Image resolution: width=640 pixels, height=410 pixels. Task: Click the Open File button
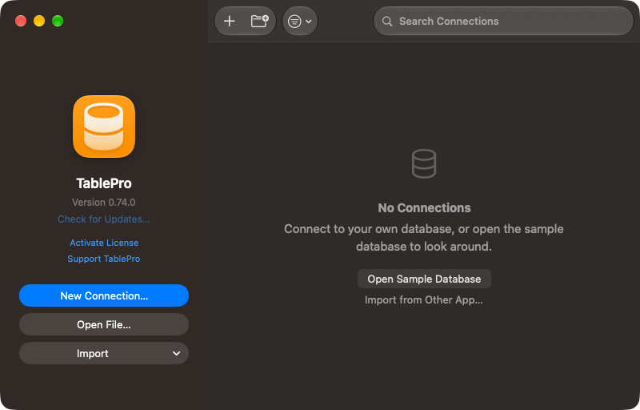point(104,324)
